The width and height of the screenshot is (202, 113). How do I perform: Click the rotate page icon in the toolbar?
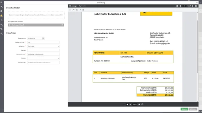point(80,10)
